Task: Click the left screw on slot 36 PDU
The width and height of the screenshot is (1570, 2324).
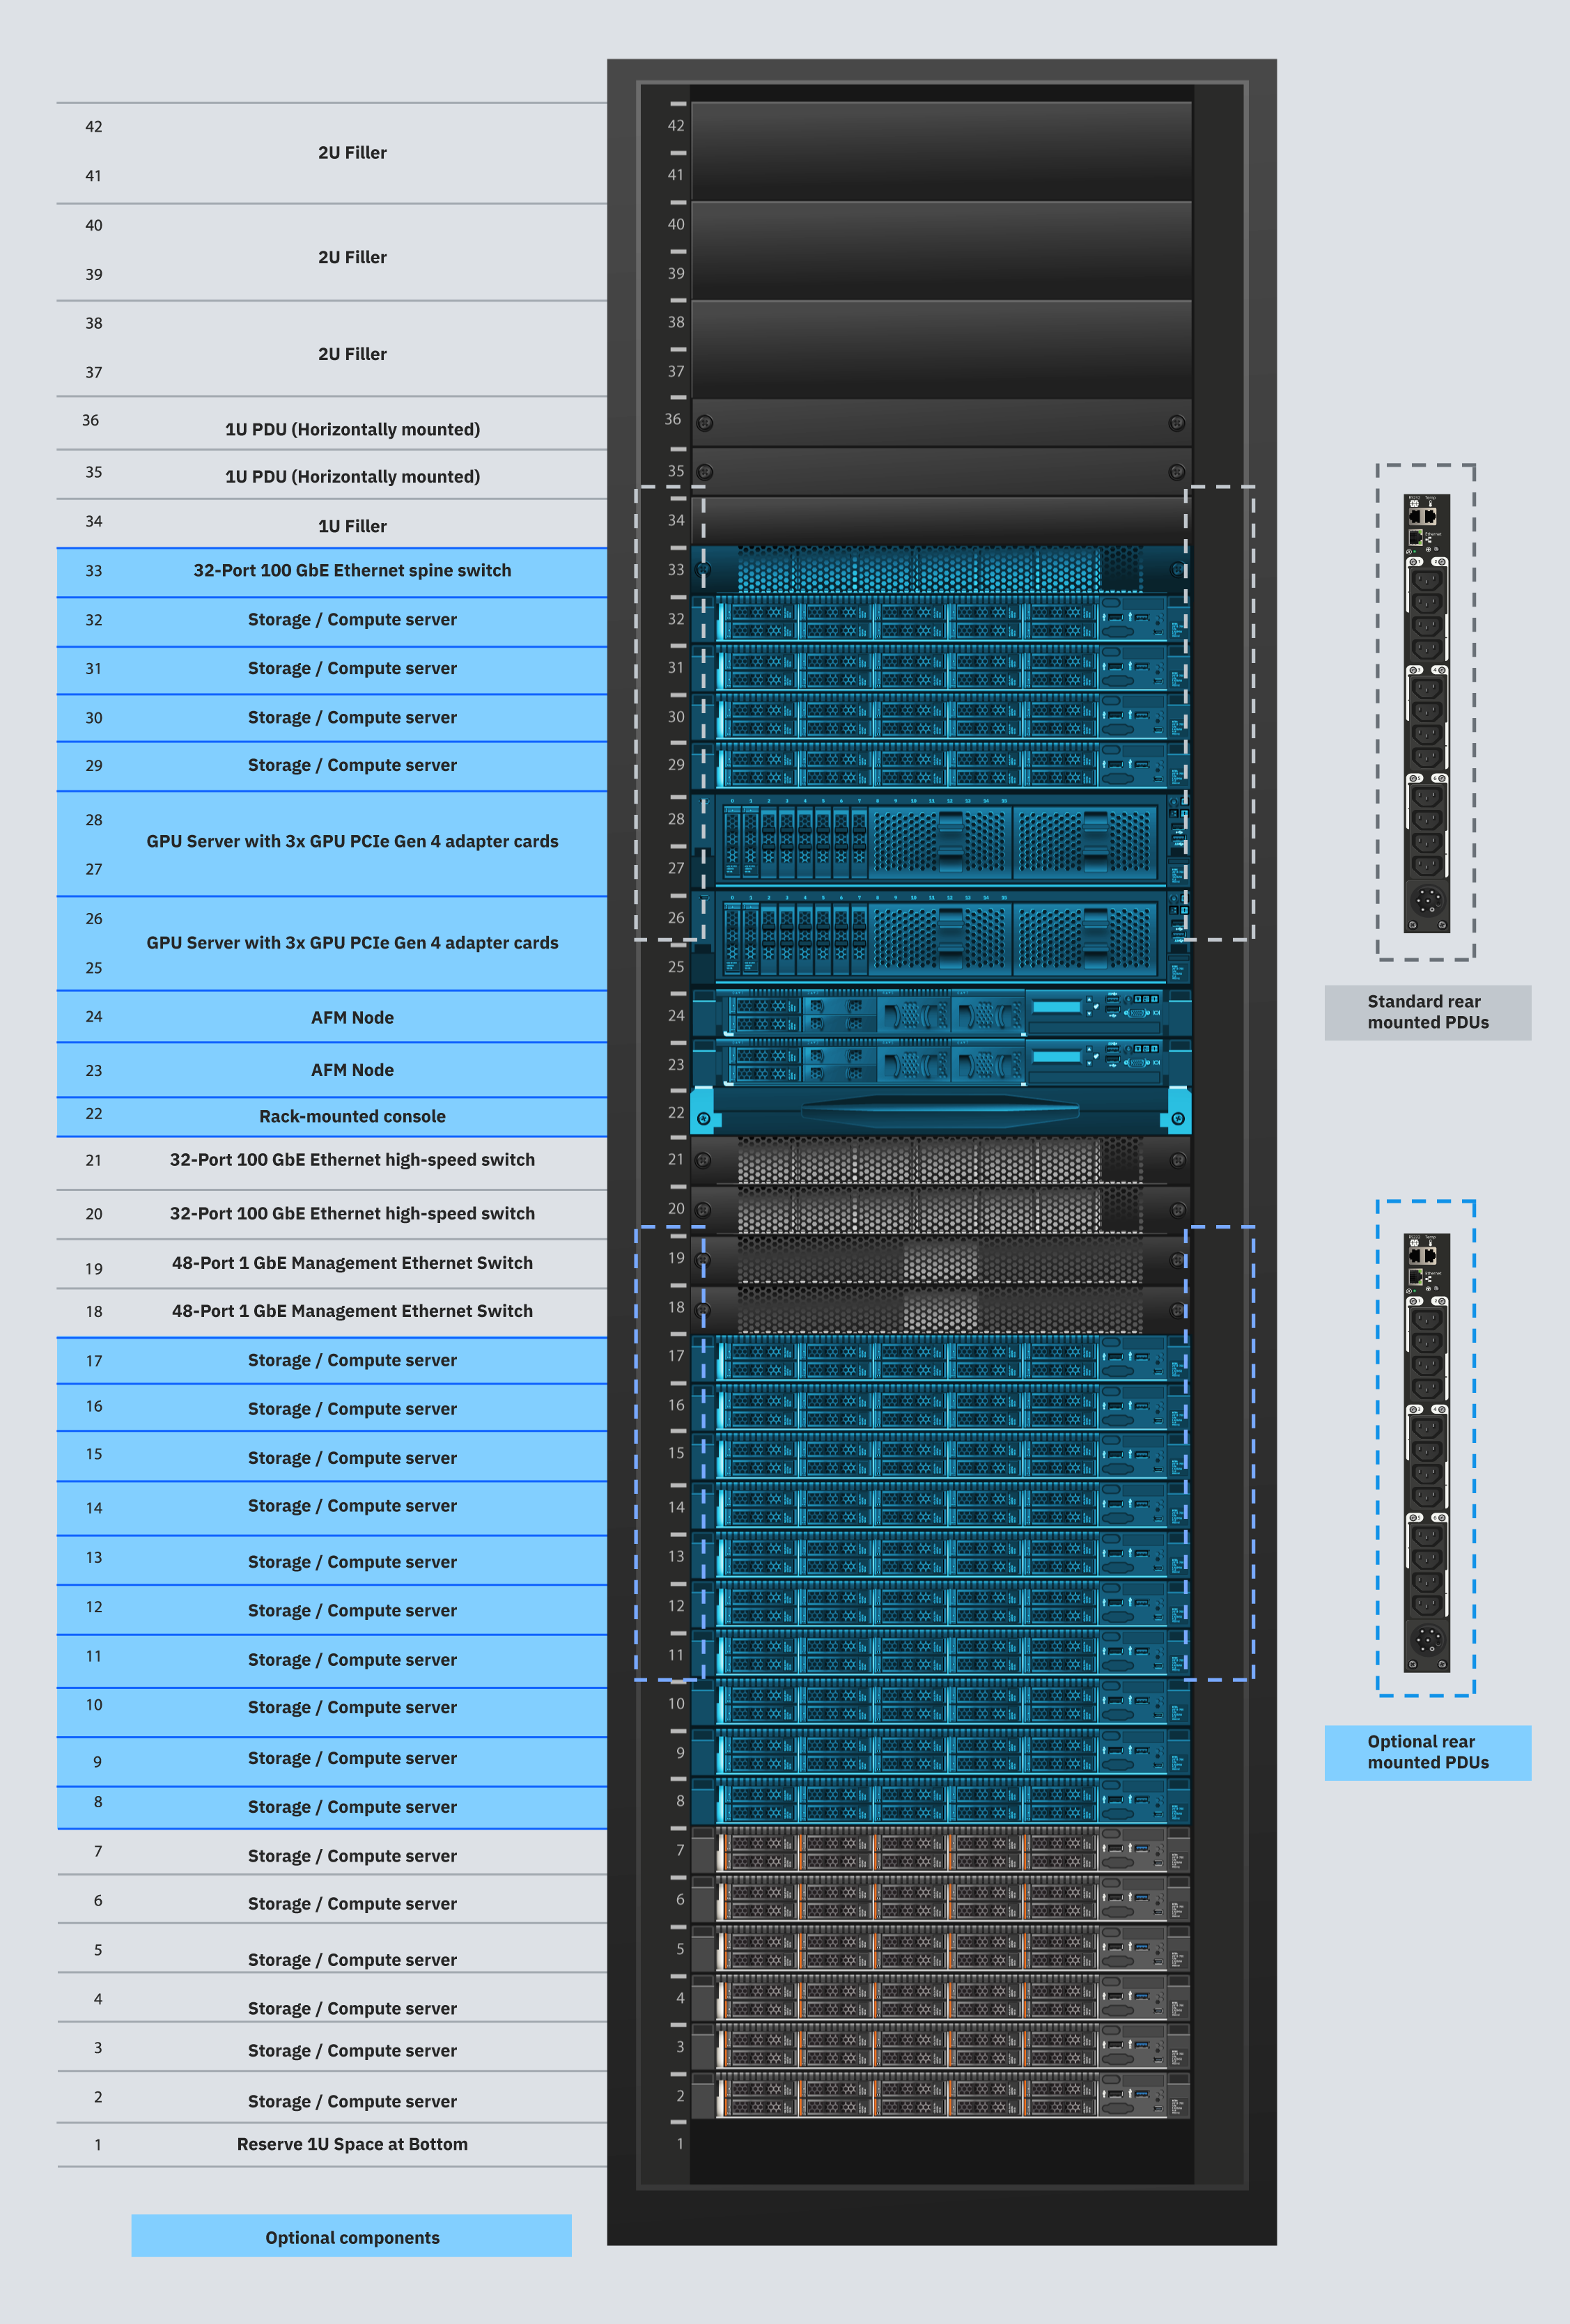Action: [705, 423]
